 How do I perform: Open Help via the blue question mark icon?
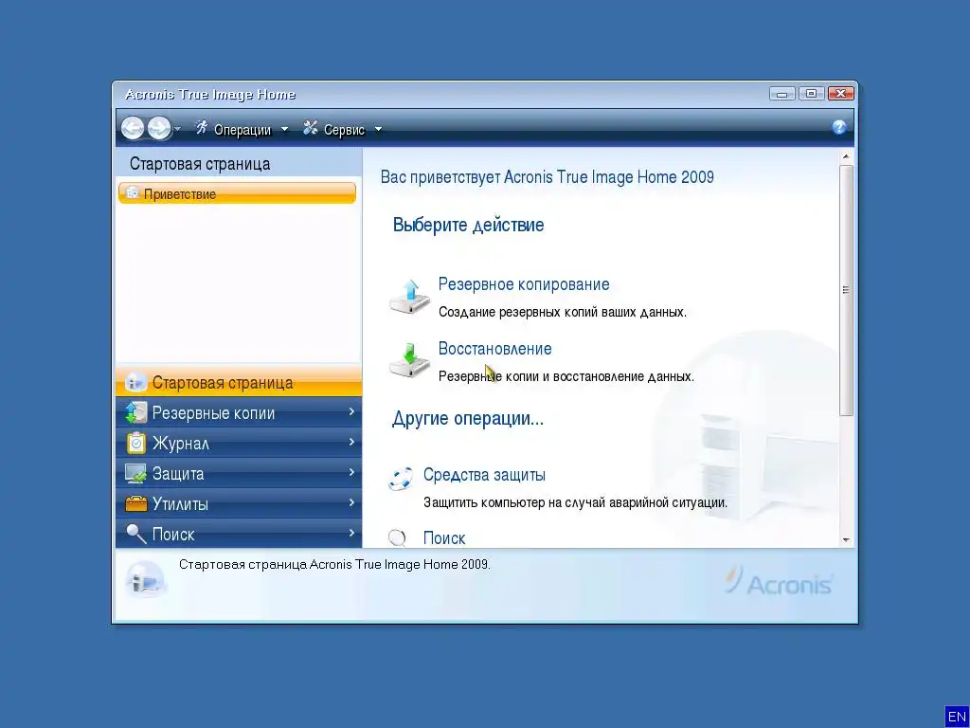point(839,127)
